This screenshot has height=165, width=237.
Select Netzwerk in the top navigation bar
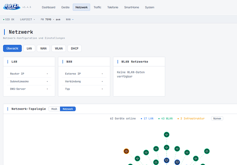click(x=81, y=7)
